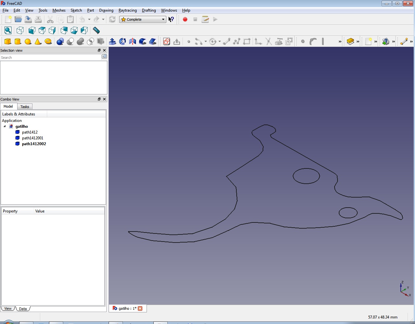Expand the circle tool dropdown arrow

(219, 41)
